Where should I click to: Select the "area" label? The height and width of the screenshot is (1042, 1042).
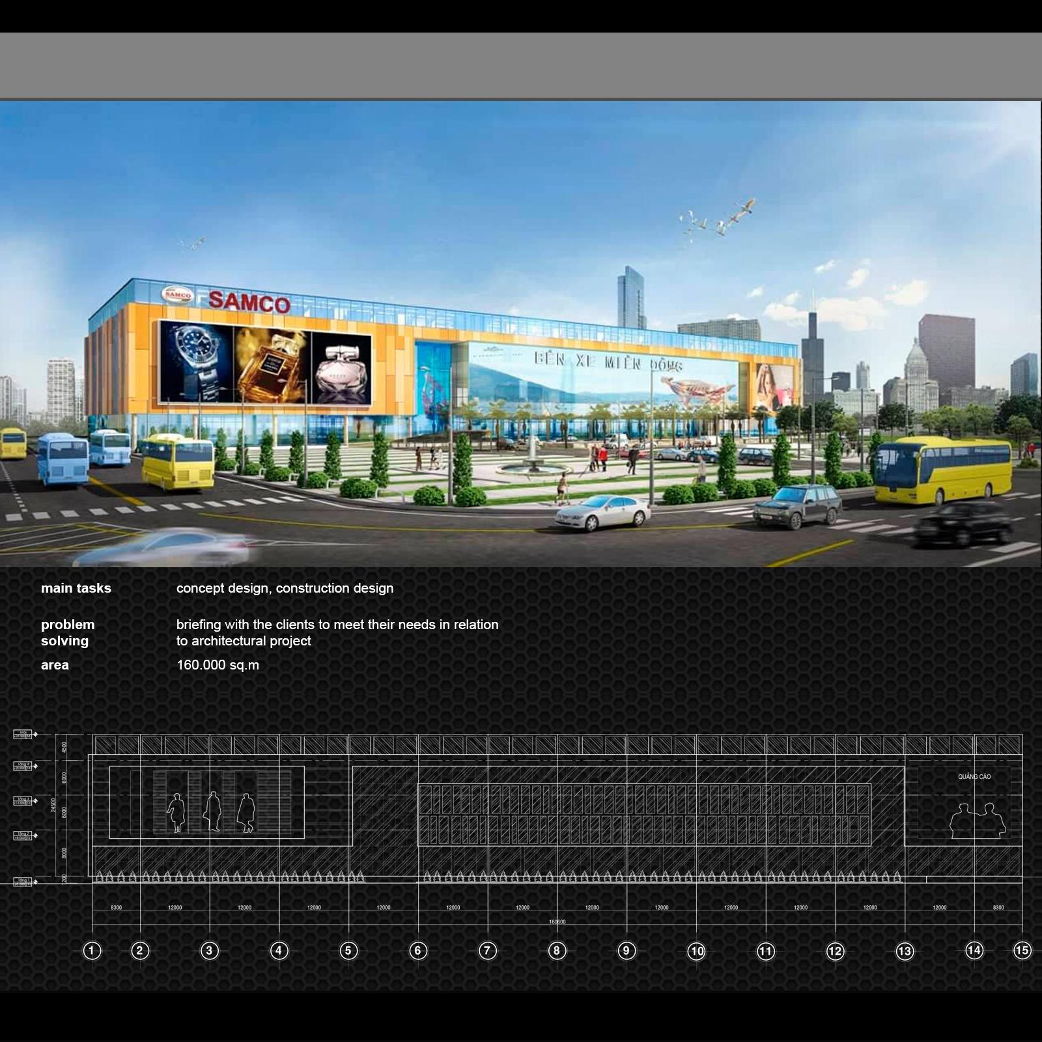[55, 665]
